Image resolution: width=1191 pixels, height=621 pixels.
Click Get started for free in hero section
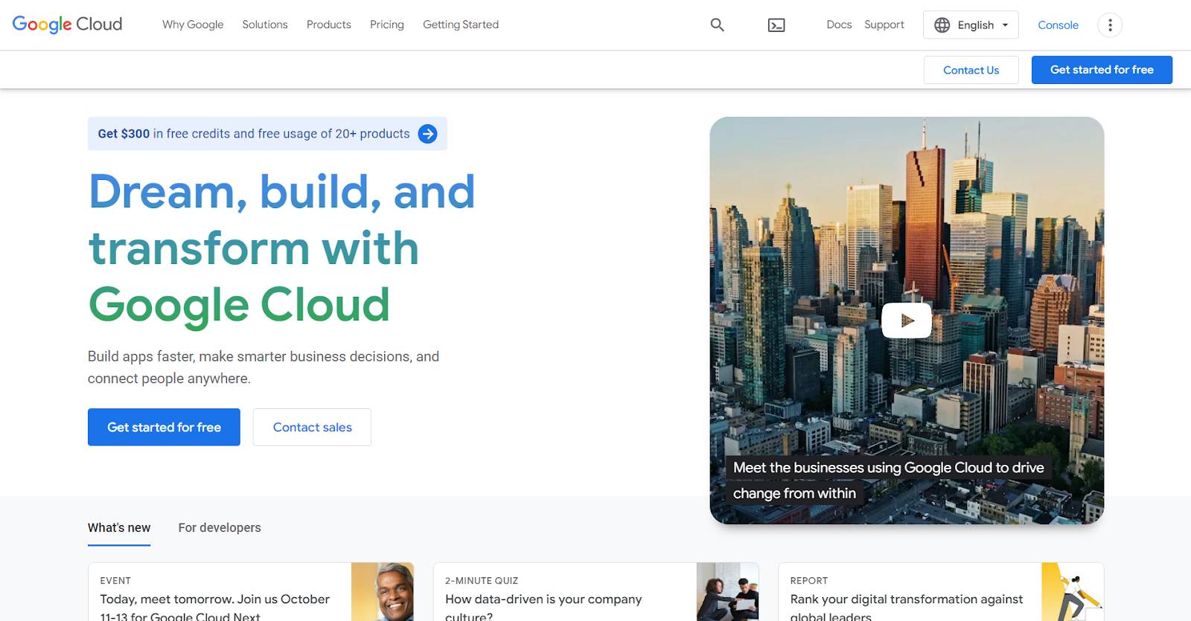[x=164, y=427]
